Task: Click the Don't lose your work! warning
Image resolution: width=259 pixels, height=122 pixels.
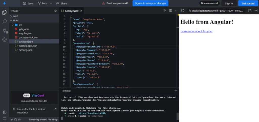Action: coord(115,3)
